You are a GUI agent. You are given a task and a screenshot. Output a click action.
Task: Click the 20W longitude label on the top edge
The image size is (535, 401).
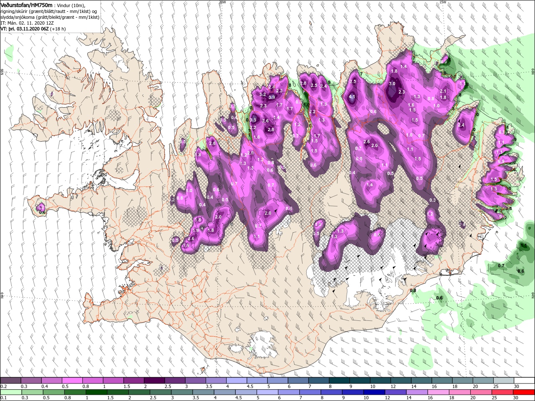(x=222, y=2)
